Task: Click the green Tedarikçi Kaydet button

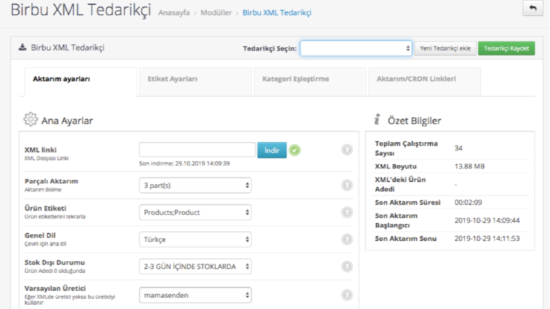Action: pos(506,48)
